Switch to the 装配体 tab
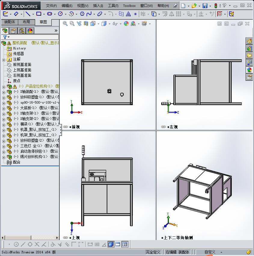The width and height of the screenshot is (254, 256). [x=10, y=22]
